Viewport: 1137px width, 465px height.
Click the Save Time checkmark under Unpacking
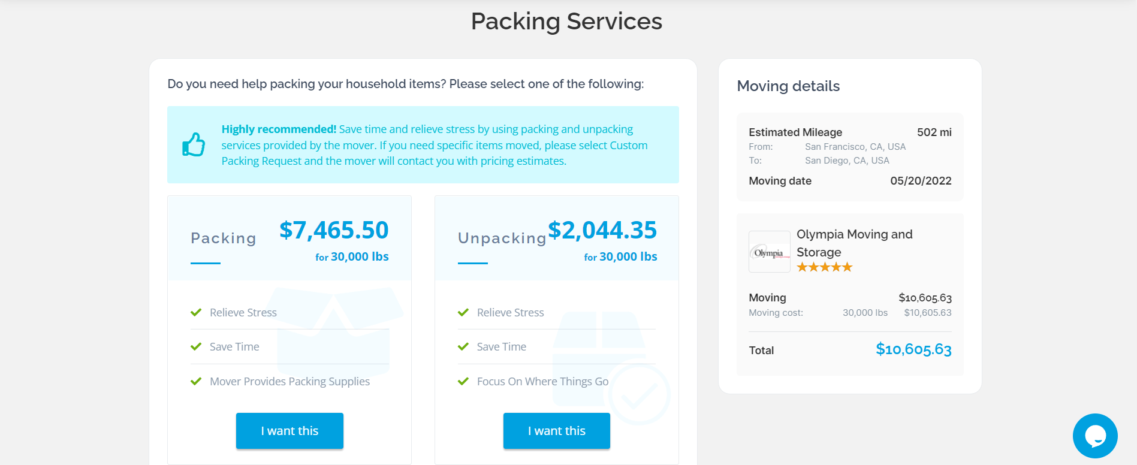click(463, 346)
